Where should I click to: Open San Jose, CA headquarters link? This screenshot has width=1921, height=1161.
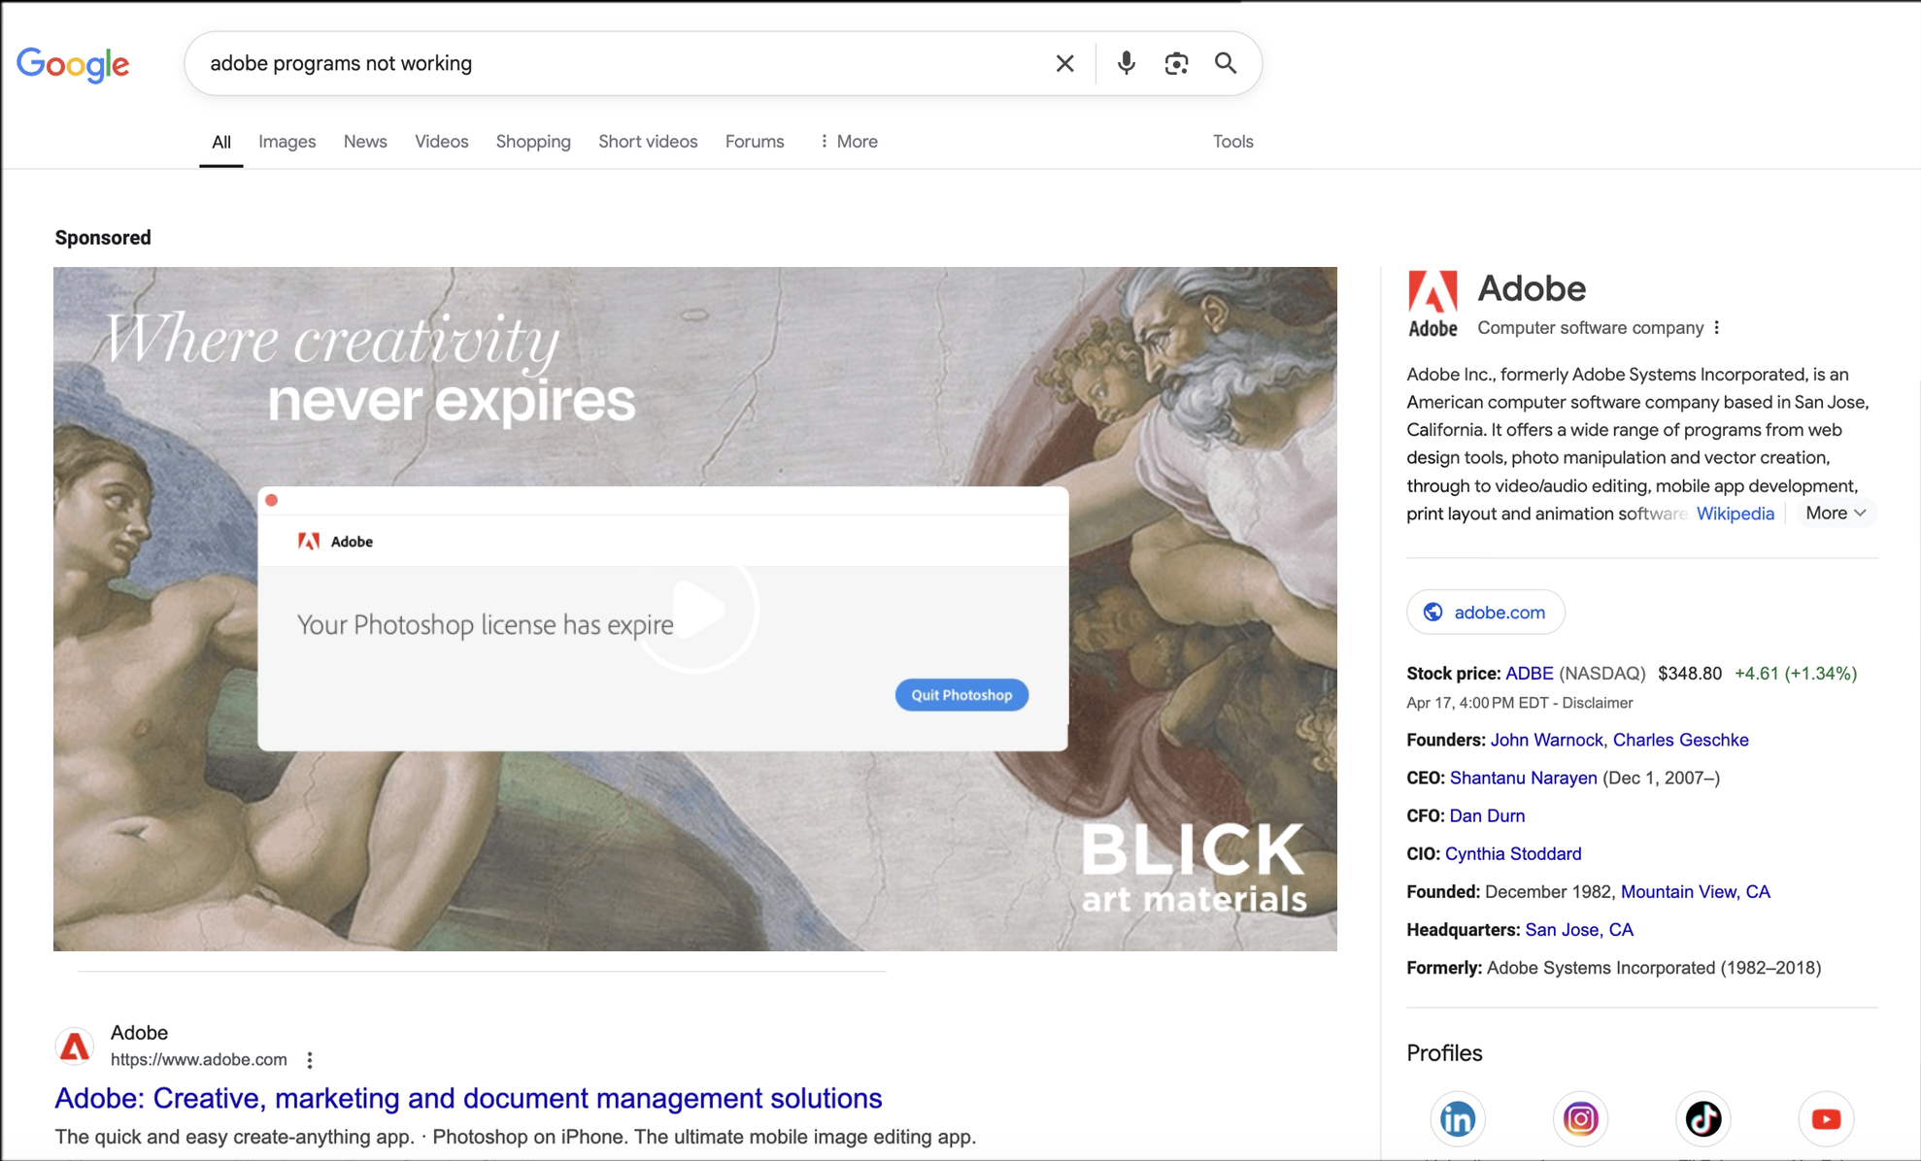(x=1579, y=930)
